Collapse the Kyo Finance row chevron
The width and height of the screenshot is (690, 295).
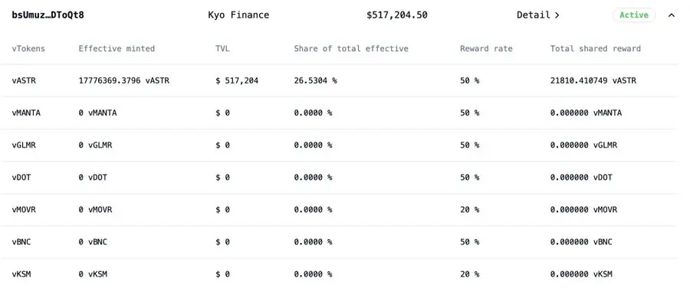click(x=671, y=15)
